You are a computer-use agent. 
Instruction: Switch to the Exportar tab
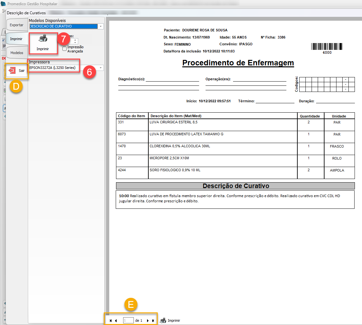pyautogui.click(x=16, y=25)
